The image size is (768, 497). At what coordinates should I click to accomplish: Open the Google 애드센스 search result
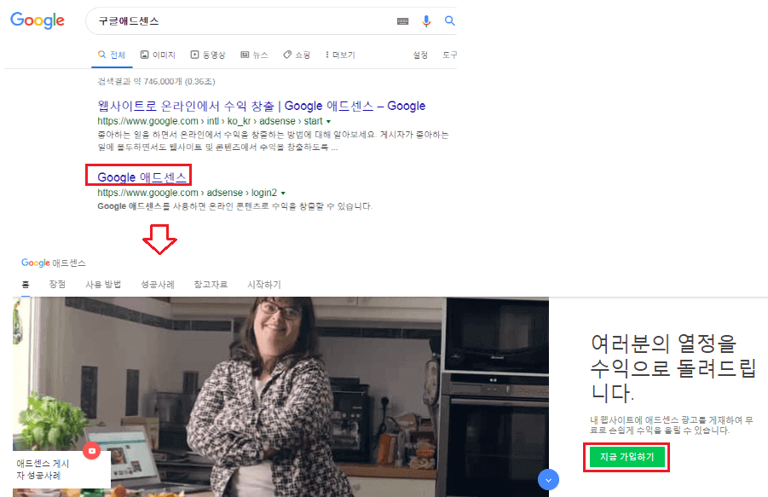tap(142, 177)
